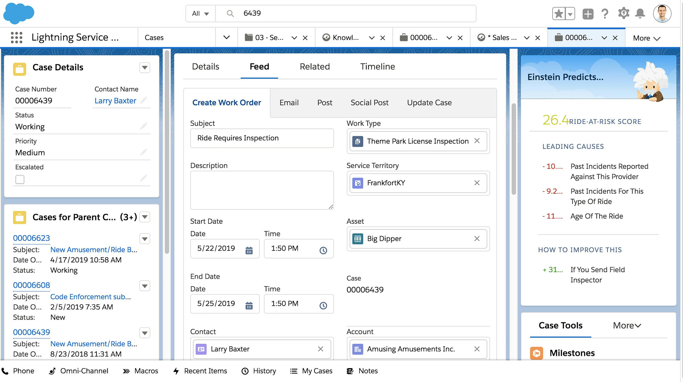Viewport: 683px width, 382px height.
Task: Select the Post publisher action
Action: [x=325, y=103]
